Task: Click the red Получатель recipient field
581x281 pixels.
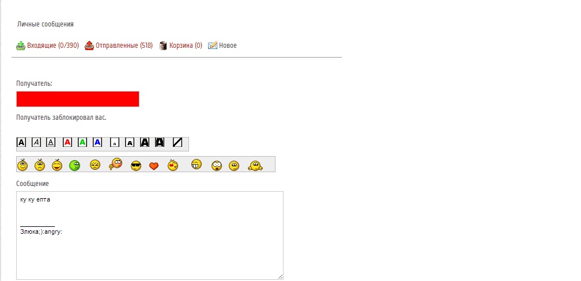Action: (78, 99)
